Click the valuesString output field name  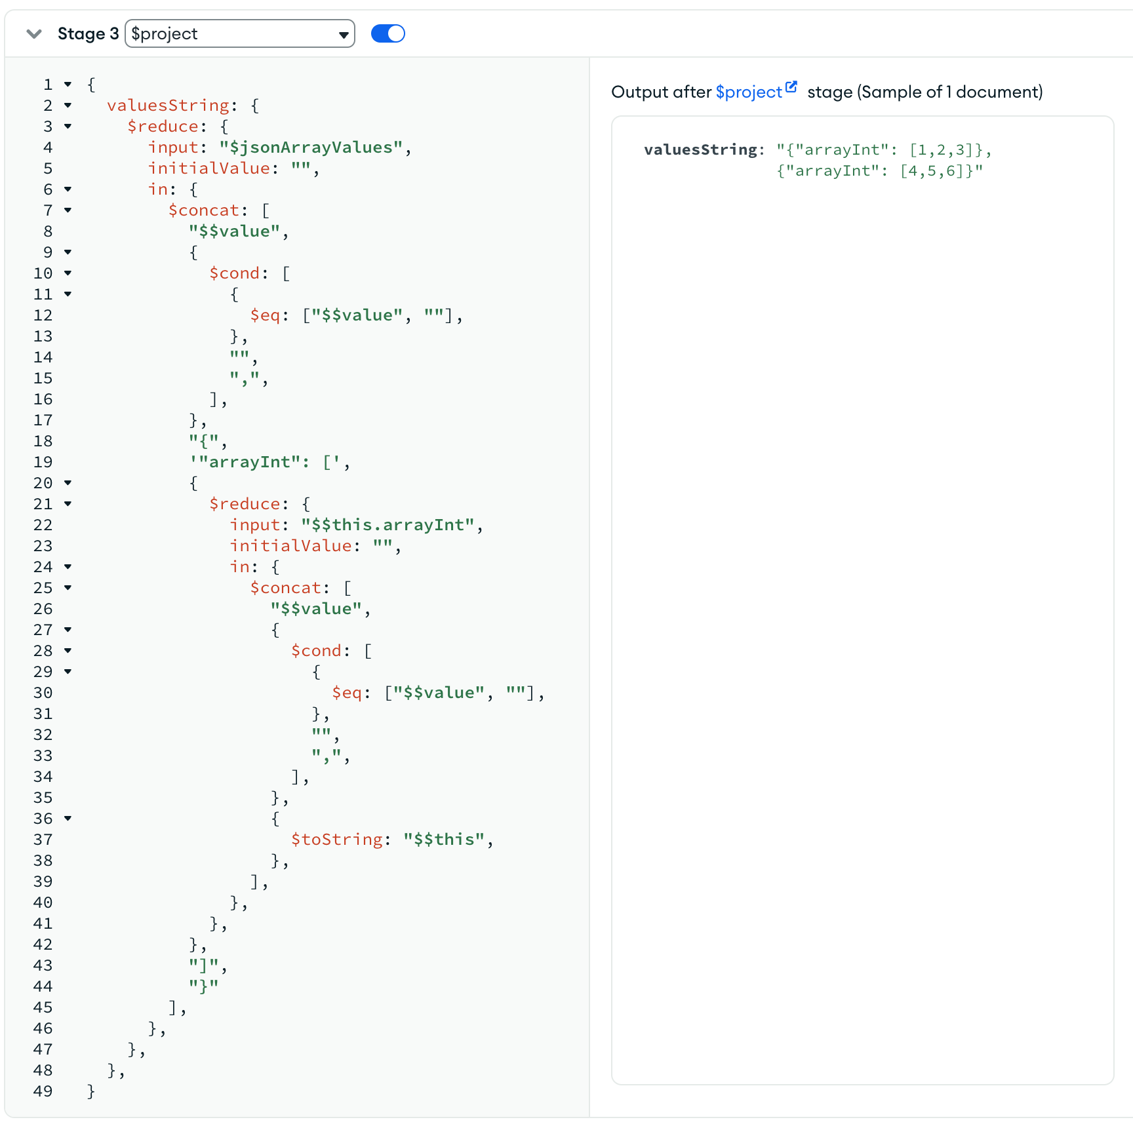coord(700,150)
